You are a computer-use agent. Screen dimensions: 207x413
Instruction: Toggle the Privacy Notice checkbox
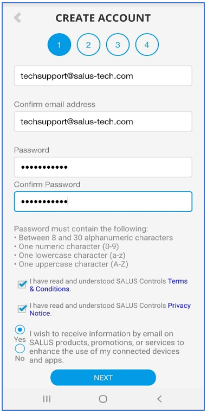(x=22, y=309)
